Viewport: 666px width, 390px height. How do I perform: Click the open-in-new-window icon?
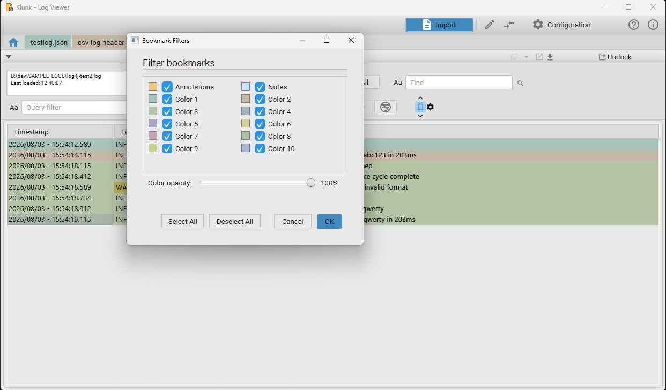(539, 57)
